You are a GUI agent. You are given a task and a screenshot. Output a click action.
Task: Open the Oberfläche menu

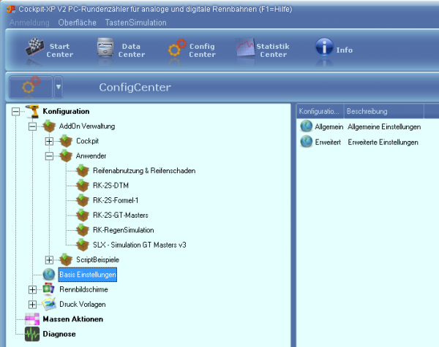point(78,23)
